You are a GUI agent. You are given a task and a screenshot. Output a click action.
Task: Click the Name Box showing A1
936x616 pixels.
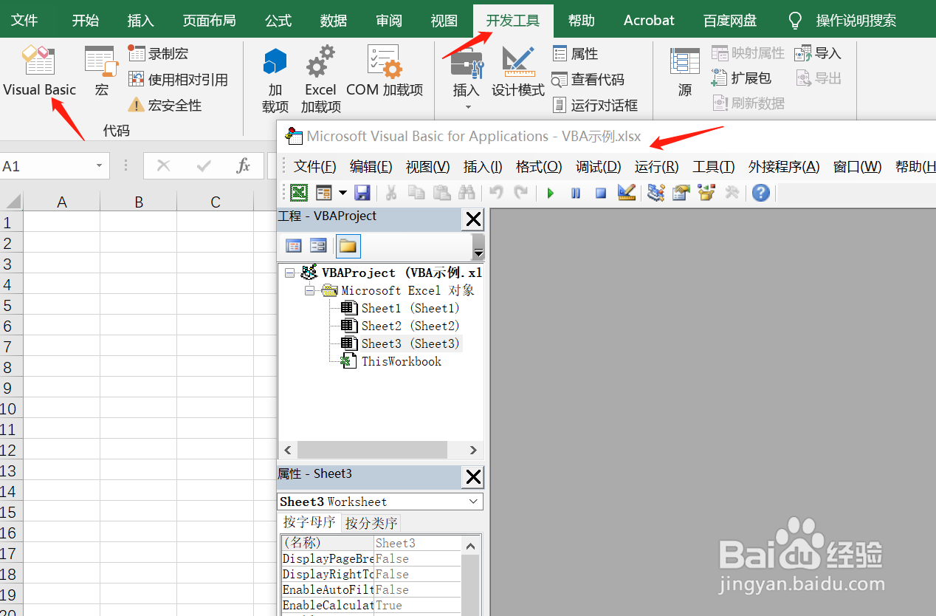pyautogui.click(x=47, y=166)
